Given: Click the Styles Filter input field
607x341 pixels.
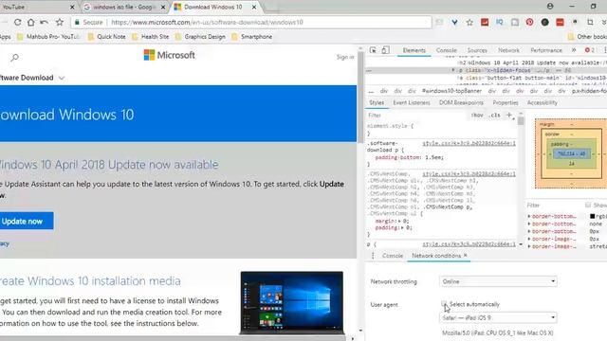Looking at the screenshot, I should 416,116.
